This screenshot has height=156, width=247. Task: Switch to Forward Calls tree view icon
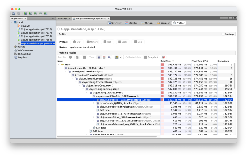pyautogui.click(x=99, y=57)
